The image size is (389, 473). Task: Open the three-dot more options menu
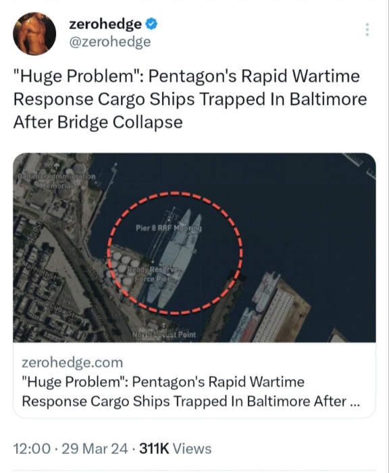pos(367,30)
